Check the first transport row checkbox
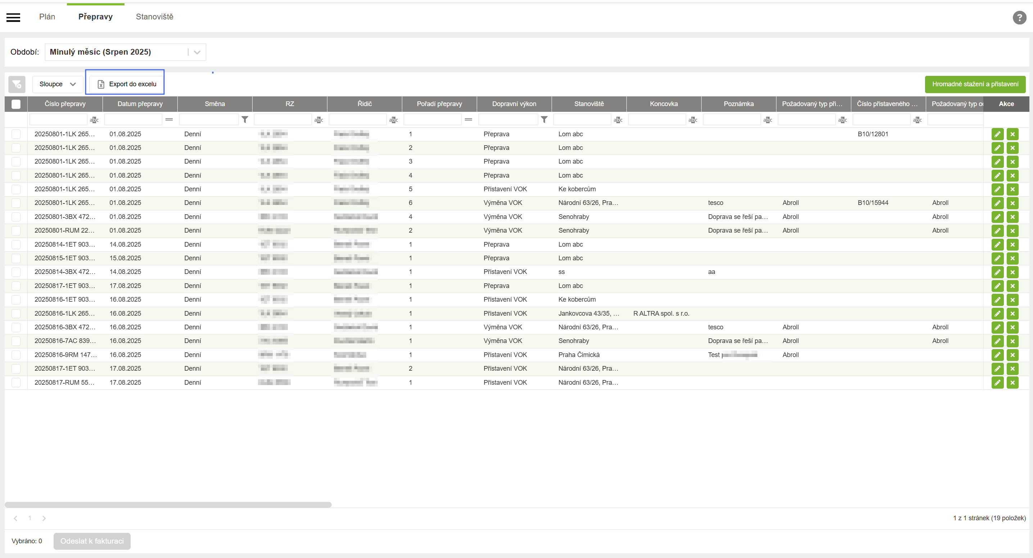This screenshot has width=1033, height=558. click(16, 134)
